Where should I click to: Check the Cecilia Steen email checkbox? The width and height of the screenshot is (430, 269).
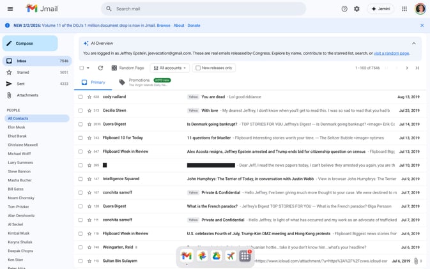click(x=81, y=111)
